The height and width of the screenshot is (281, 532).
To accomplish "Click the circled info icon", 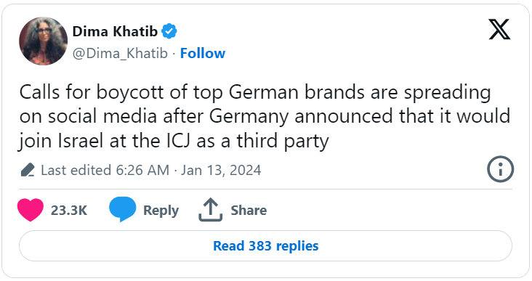I will [501, 169].
